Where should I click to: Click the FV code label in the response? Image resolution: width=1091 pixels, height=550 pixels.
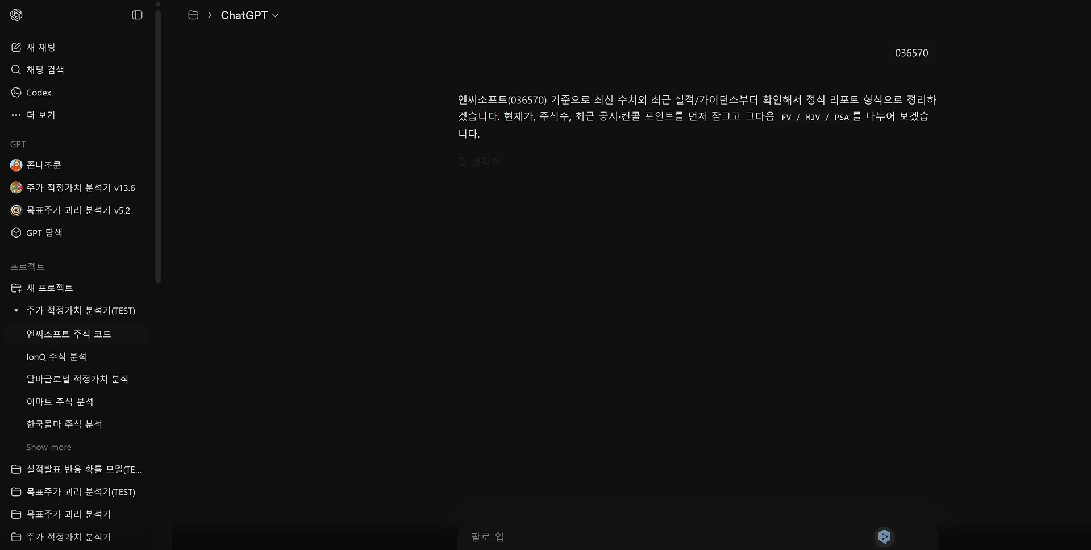tap(786, 118)
